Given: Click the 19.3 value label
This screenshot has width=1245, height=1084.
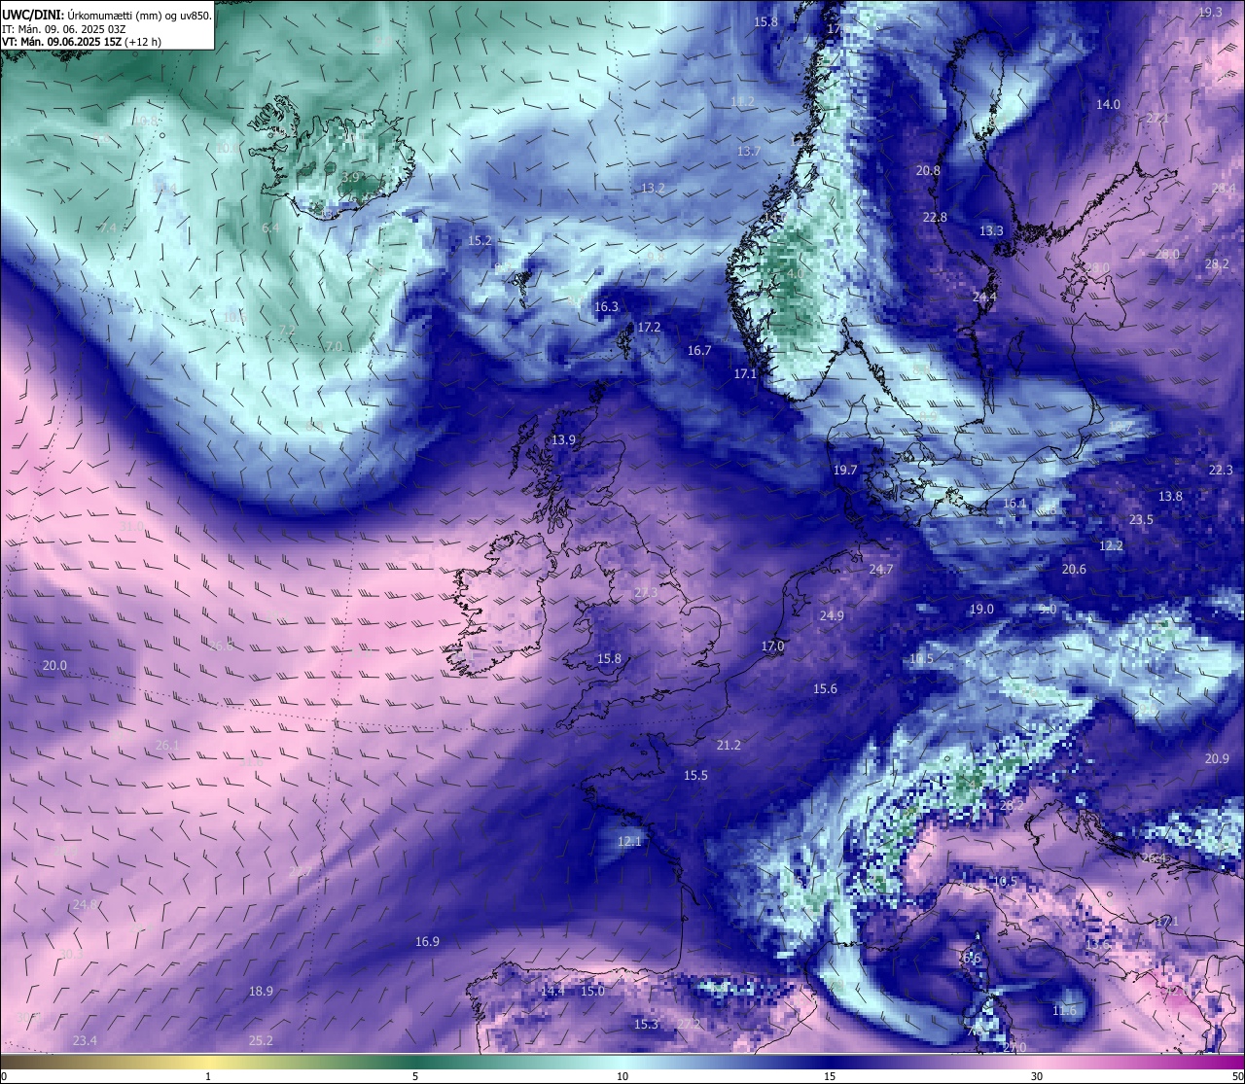Looking at the screenshot, I should (1210, 13).
